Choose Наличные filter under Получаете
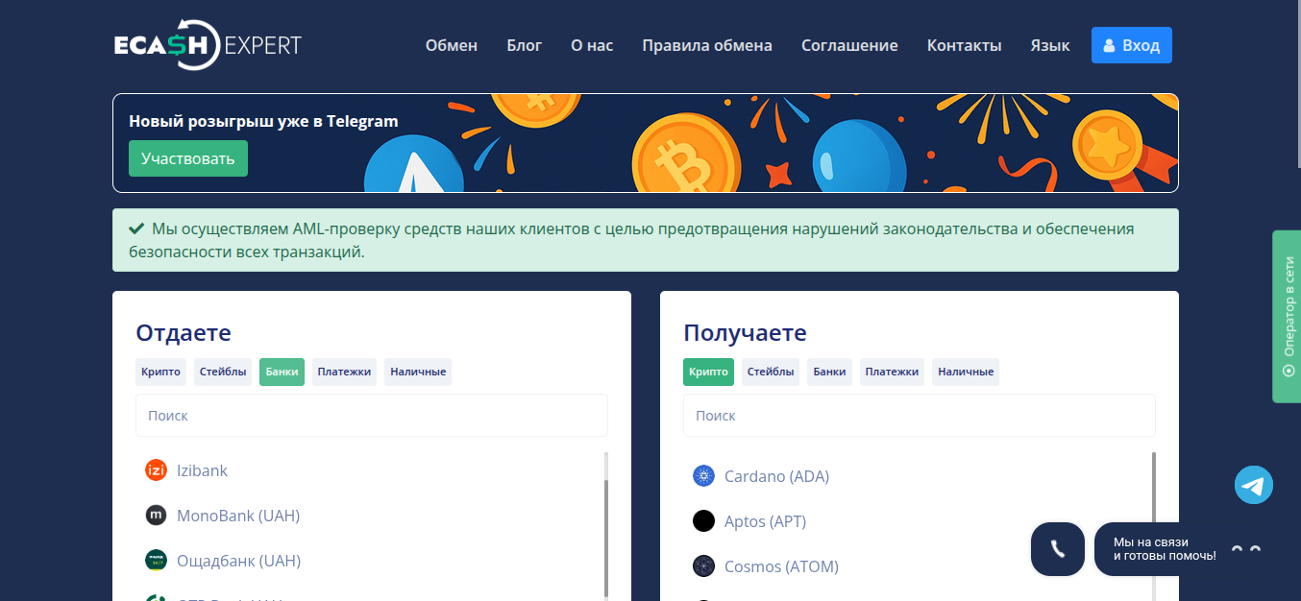 tap(966, 372)
